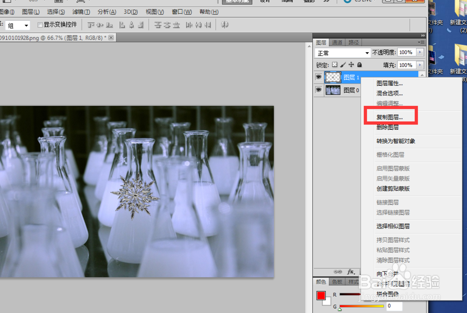Hide 图层 0 with its eye toggle
The height and width of the screenshot is (313, 467).
coord(319,90)
